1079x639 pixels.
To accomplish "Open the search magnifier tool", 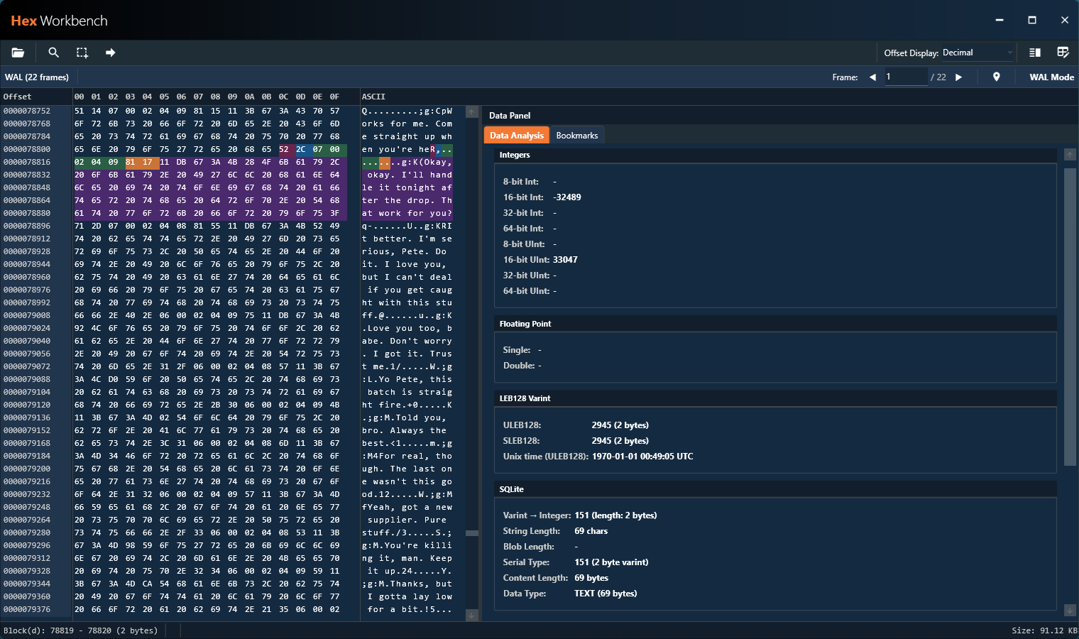I will [53, 53].
